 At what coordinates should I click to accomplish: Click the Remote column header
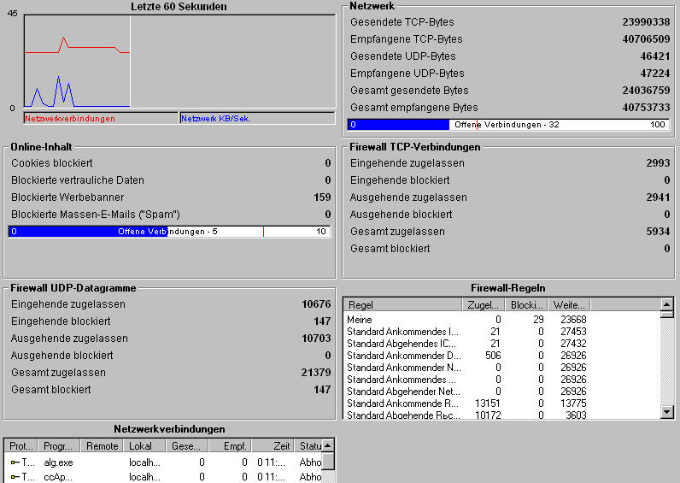[x=102, y=445]
